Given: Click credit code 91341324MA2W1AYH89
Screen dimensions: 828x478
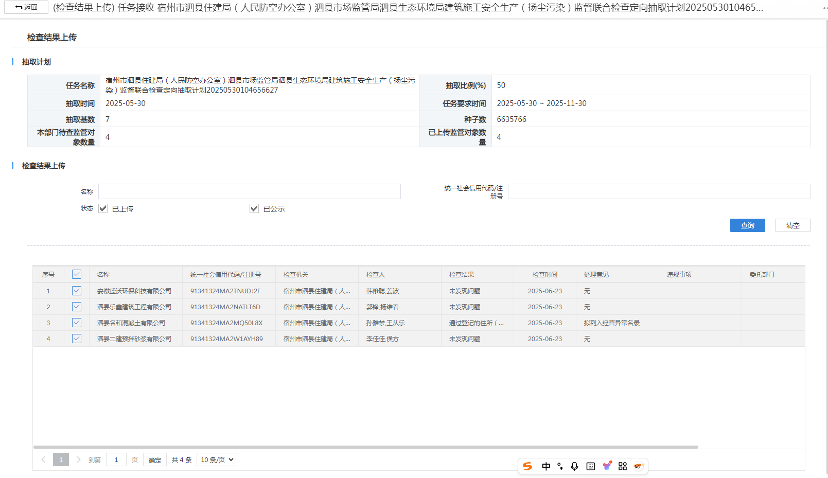Looking at the screenshot, I should point(226,339).
